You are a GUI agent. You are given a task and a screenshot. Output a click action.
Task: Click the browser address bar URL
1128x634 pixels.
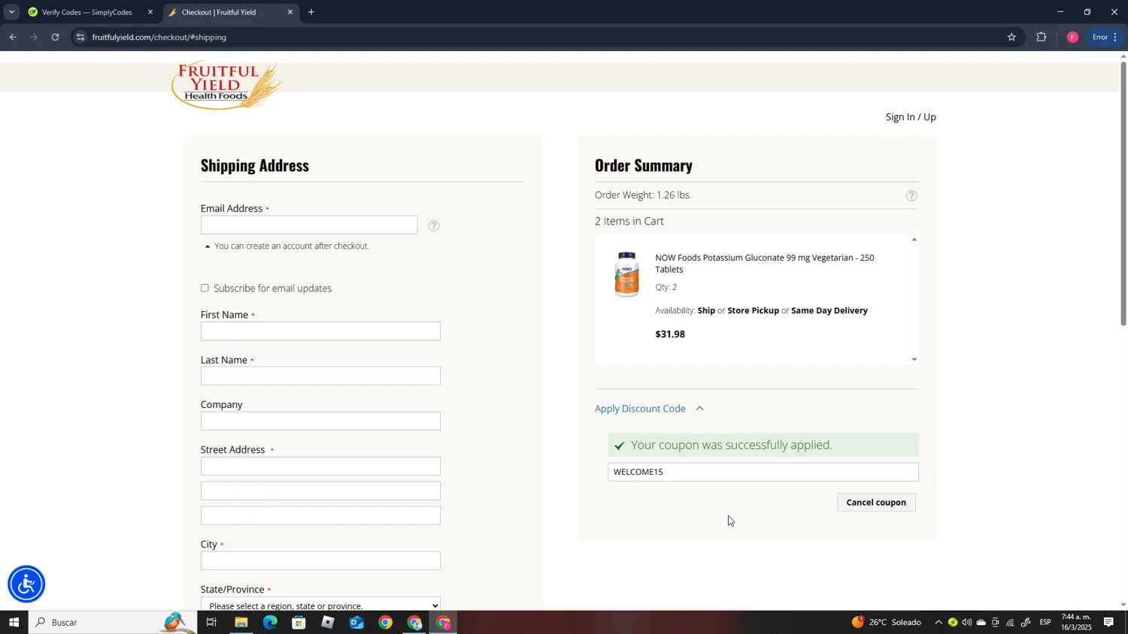pyautogui.click(x=159, y=37)
